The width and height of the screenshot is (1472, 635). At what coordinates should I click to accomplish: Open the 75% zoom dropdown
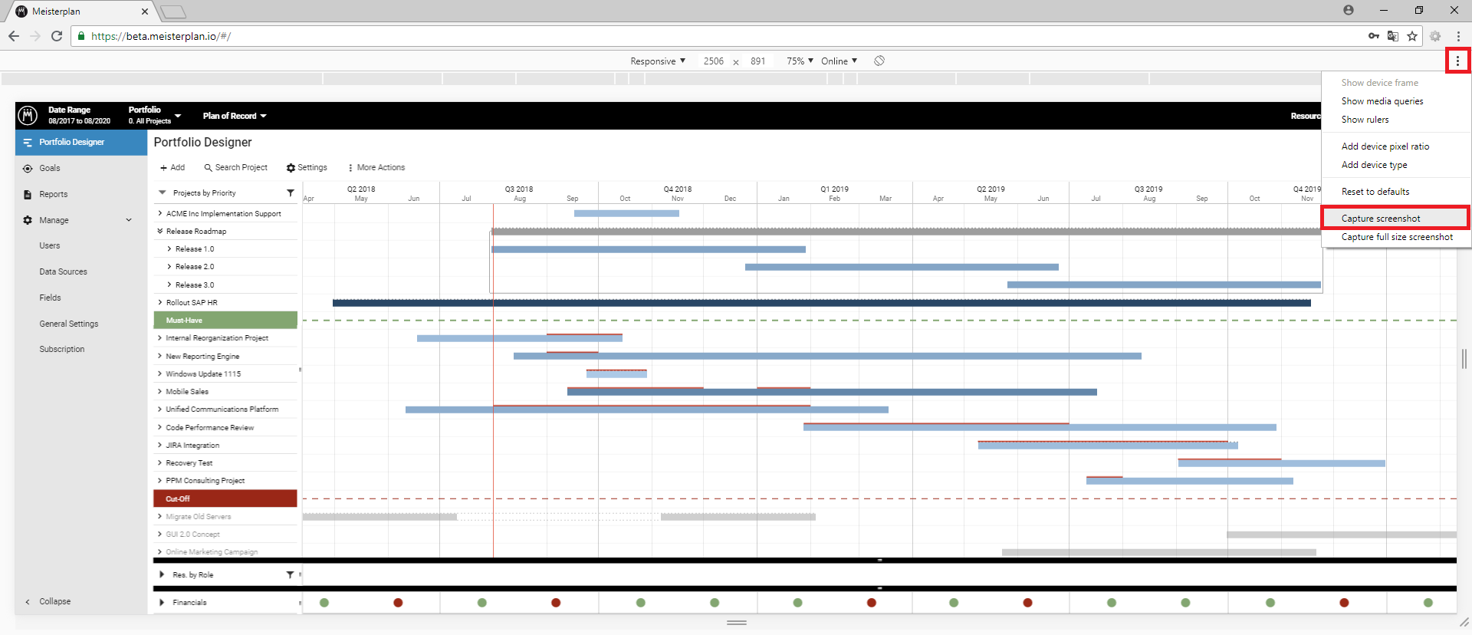(x=800, y=61)
